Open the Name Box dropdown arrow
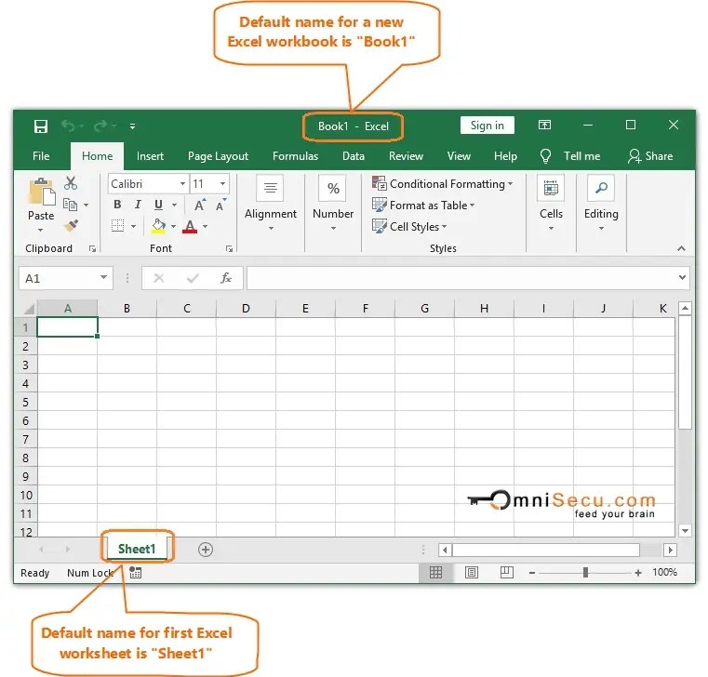Viewport: 708px width, 677px height. click(x=102, y=278)
